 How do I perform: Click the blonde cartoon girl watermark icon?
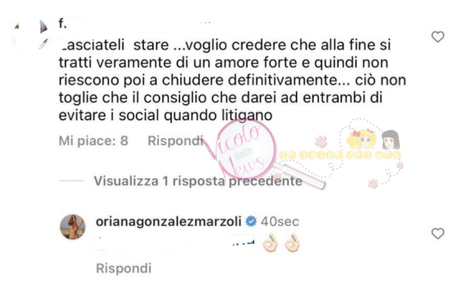(x=362, y=140)
